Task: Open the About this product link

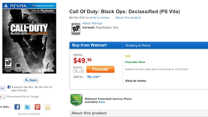Action: pos(128,18)
